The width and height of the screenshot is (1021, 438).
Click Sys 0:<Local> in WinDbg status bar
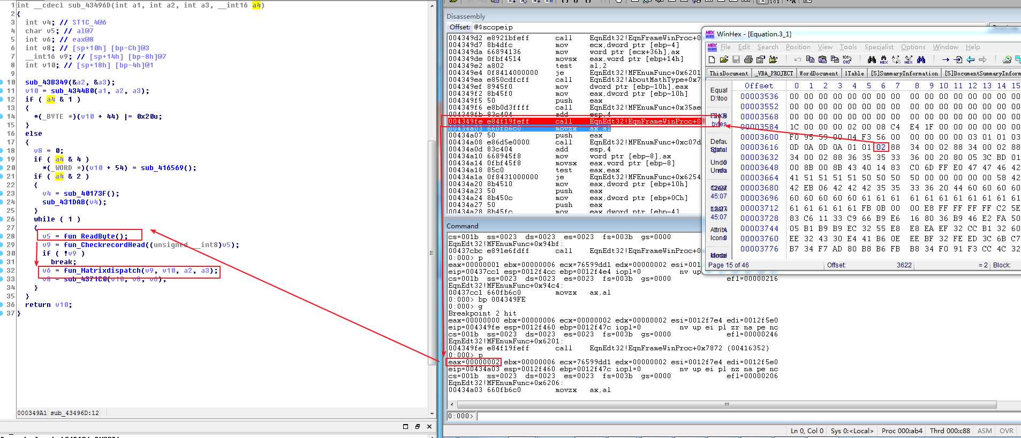tap(852, 431)
